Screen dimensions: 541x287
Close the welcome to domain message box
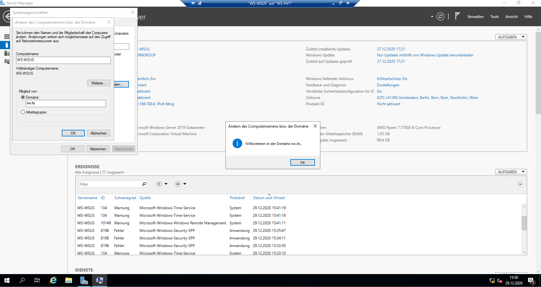click(x=315, y=126)
